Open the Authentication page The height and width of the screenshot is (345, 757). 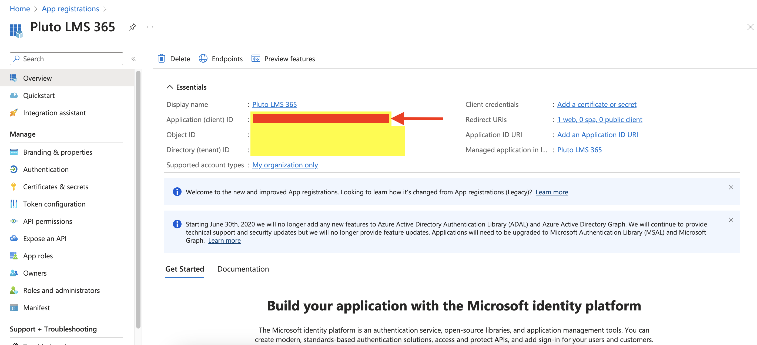click(x=67, y=169)
